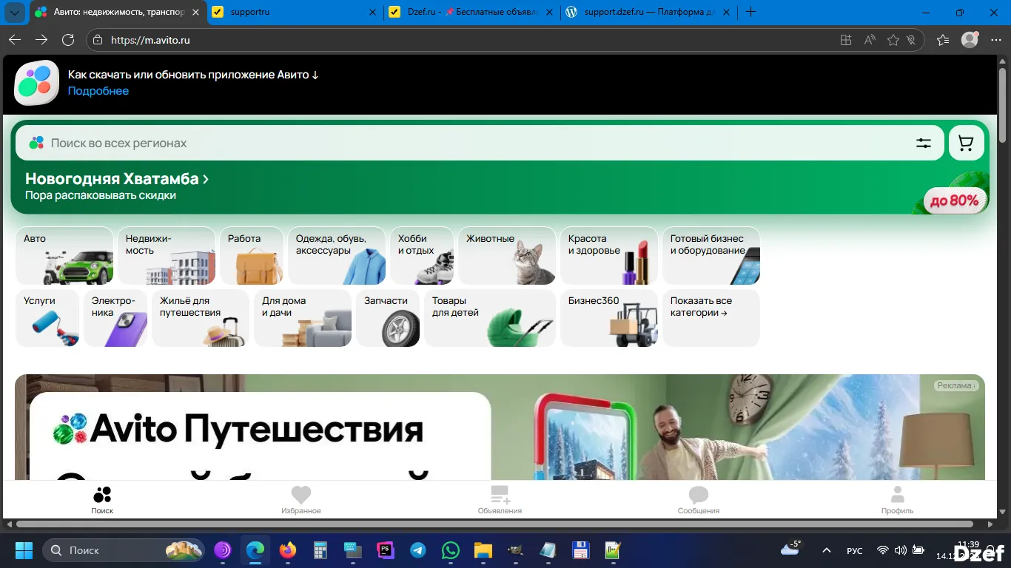Expand hidden taskbar icons chevron
This screenshot has width=1011, height=568.
[x=826, y=550]
